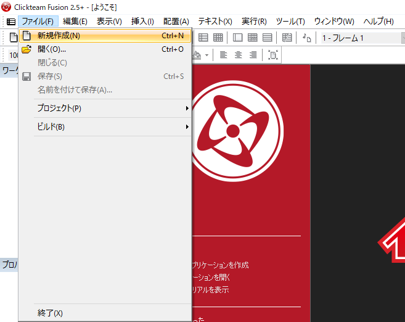Viewport: 405px width, 322px height.
Task: Align text right with the toolbar icon
Action: tap(253, 55)
